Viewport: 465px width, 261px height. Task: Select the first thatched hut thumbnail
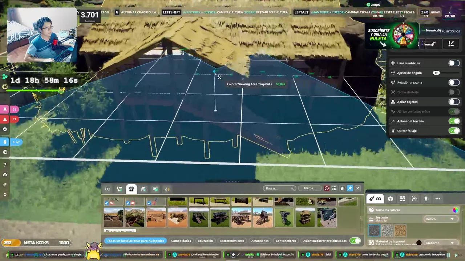coord(113,217)
